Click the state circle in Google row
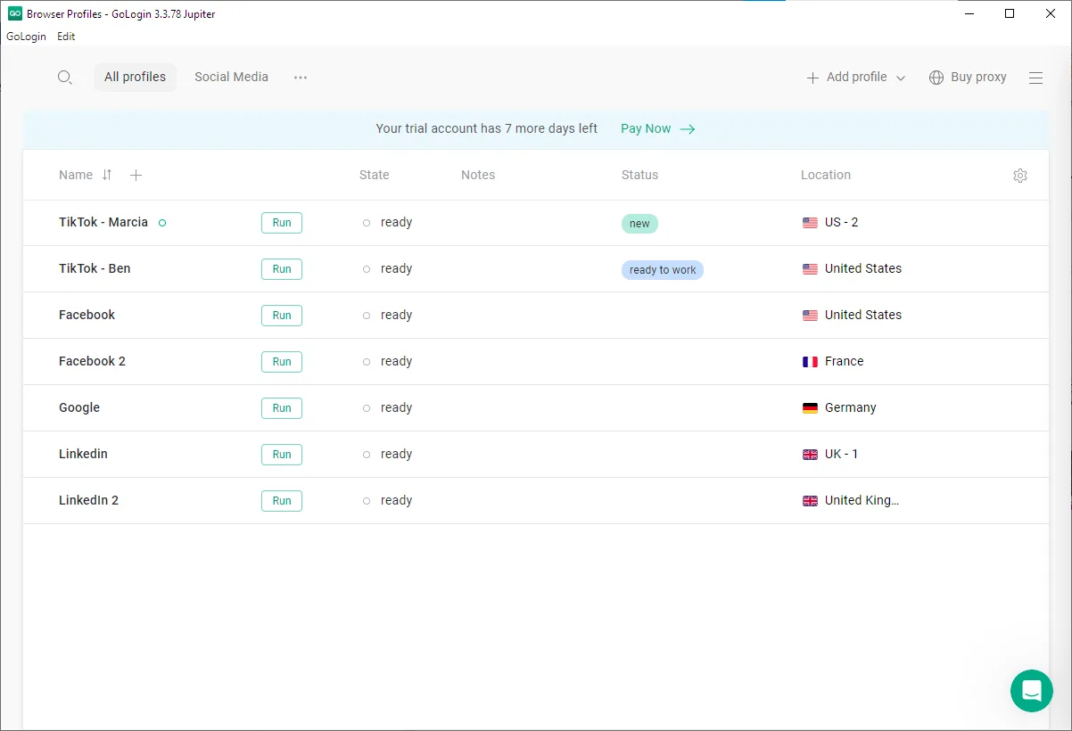 tap(367, 408)
